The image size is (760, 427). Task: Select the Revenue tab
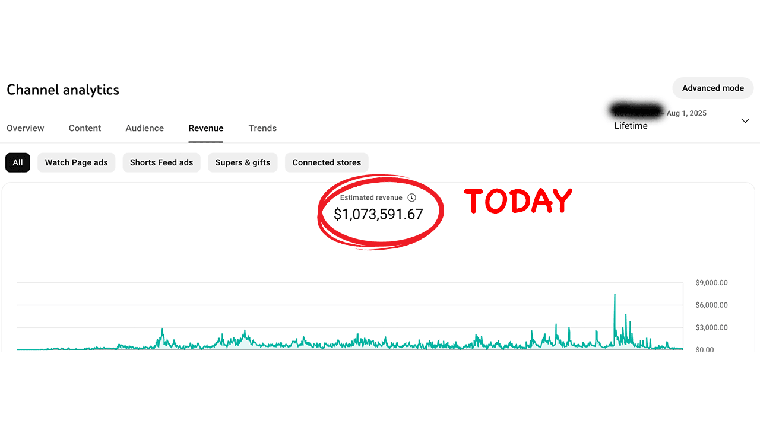pyautogui.click(x=206, y=128)
